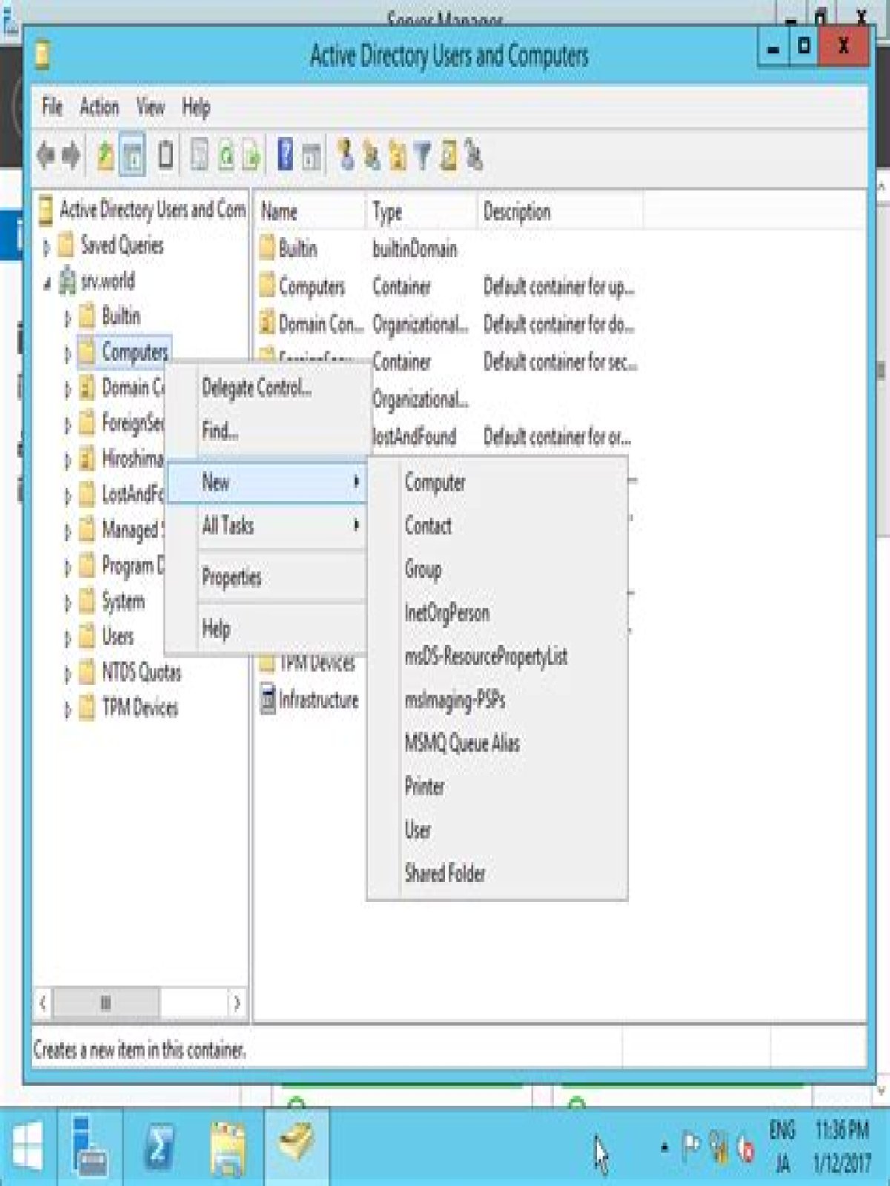Screen dimensions: 890x1186
Task: Select the Domain Con... list row
Action: (447, 324)
